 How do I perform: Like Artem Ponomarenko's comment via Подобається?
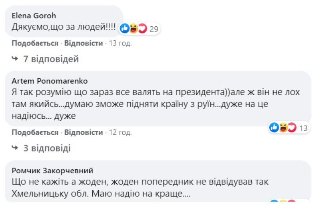click(35, 132)
